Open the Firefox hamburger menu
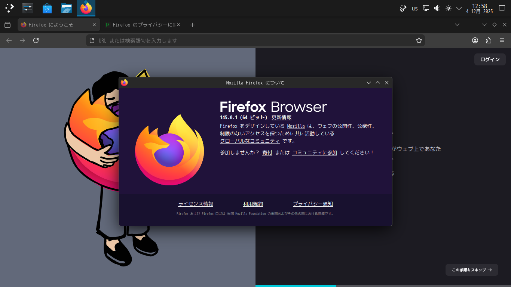The image size is (511, 287). pyautogui.click(x=502, y=40)
